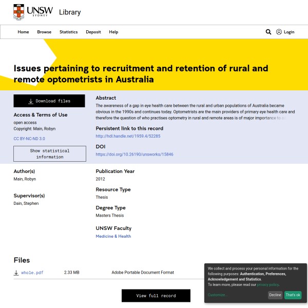
Task: Open the Help menu item
Action: 113,32
